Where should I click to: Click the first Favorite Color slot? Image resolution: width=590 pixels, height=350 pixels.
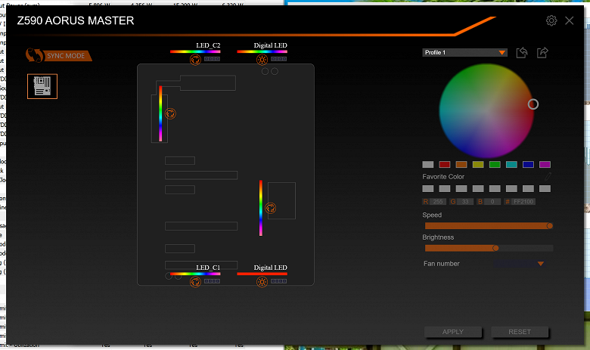point(428,189)
